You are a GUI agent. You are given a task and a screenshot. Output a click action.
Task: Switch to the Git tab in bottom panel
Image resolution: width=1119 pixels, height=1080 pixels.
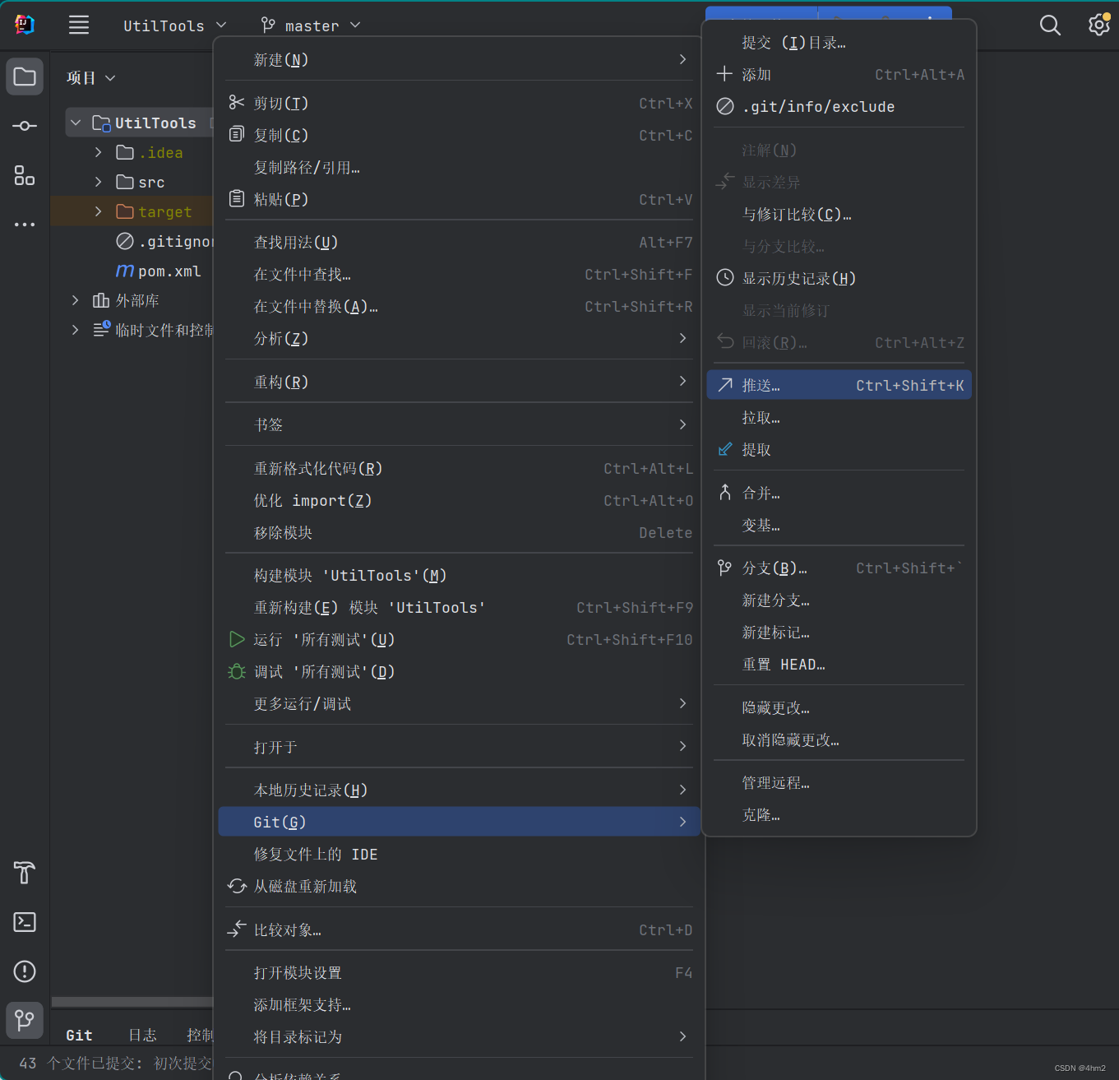point(79,1035)
